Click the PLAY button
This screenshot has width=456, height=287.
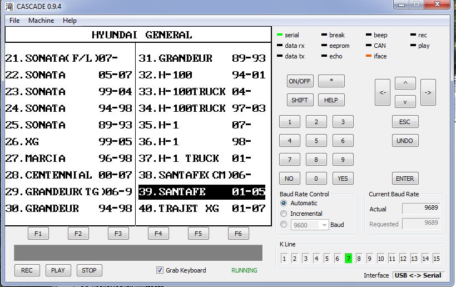click(x=58, y=270)
